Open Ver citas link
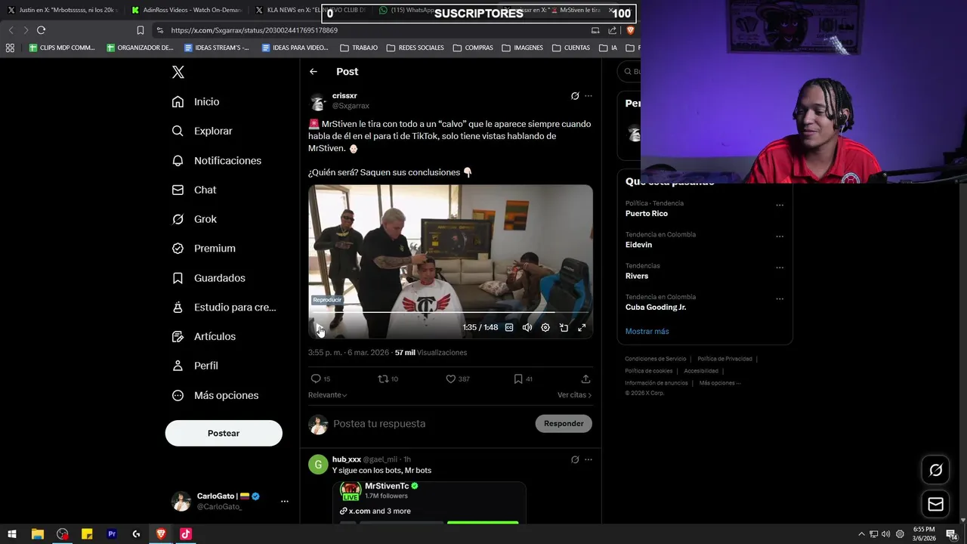This screenshot has width=967, height=544. [574, 395]
